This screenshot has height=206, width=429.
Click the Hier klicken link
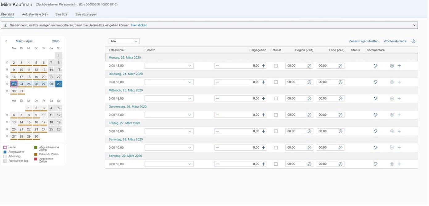coord(139,25)
